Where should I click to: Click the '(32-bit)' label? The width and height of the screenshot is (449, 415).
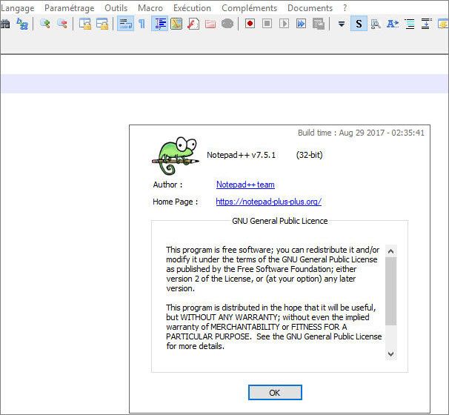pos(309,155)
